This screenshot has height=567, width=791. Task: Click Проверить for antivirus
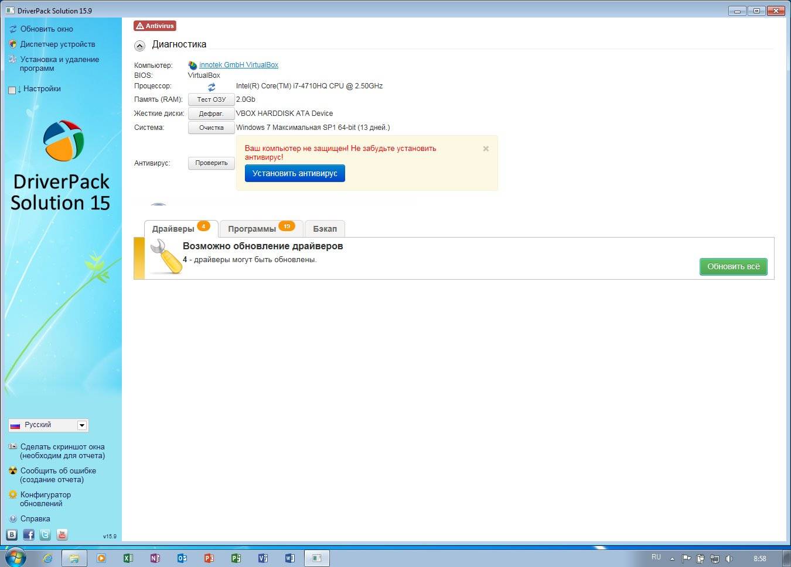[x=212, y=163]
